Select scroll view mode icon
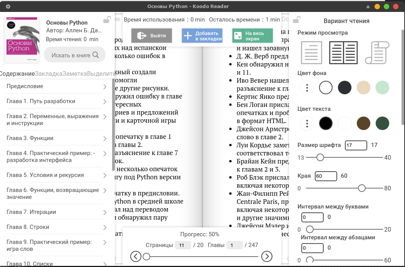 click(x=377, y=53)
